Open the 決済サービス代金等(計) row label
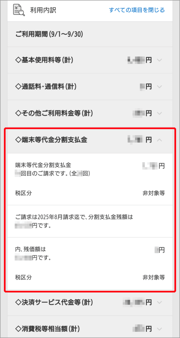The height and width of the screenshot is (338, 180). click(x=54, y=302)
